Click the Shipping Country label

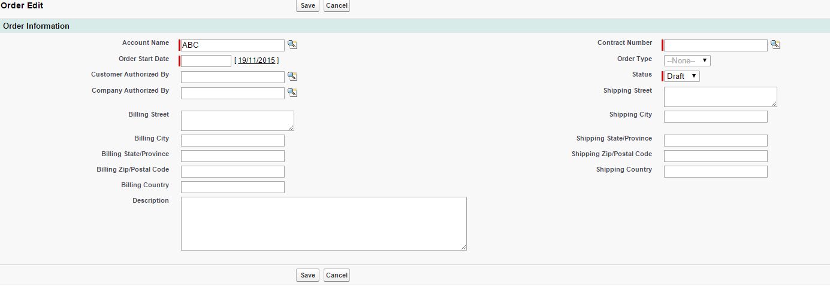[624, 169]
